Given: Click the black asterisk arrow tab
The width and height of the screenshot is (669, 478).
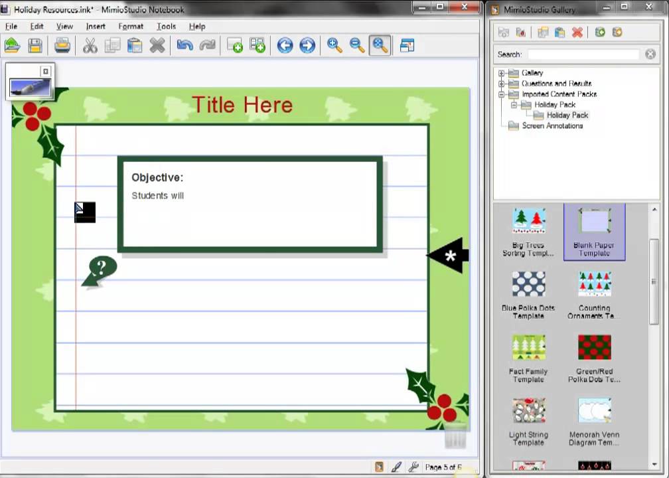Looking at the screenshot, I should 448,256.
